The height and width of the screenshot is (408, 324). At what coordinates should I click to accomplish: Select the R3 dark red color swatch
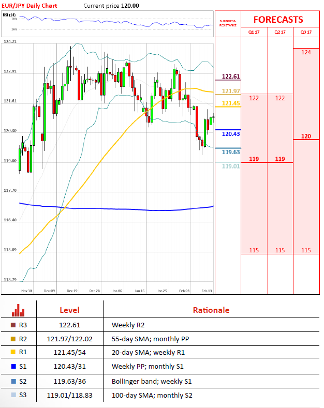[13, 325]
